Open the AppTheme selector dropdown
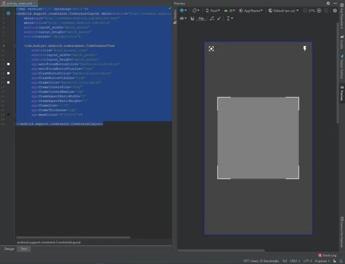Viewport: 345px width, 264px height. tap(250, 10)
